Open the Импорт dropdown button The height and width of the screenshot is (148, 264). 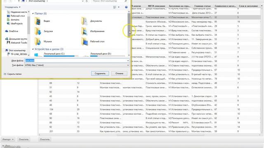[x=8, y=139]
